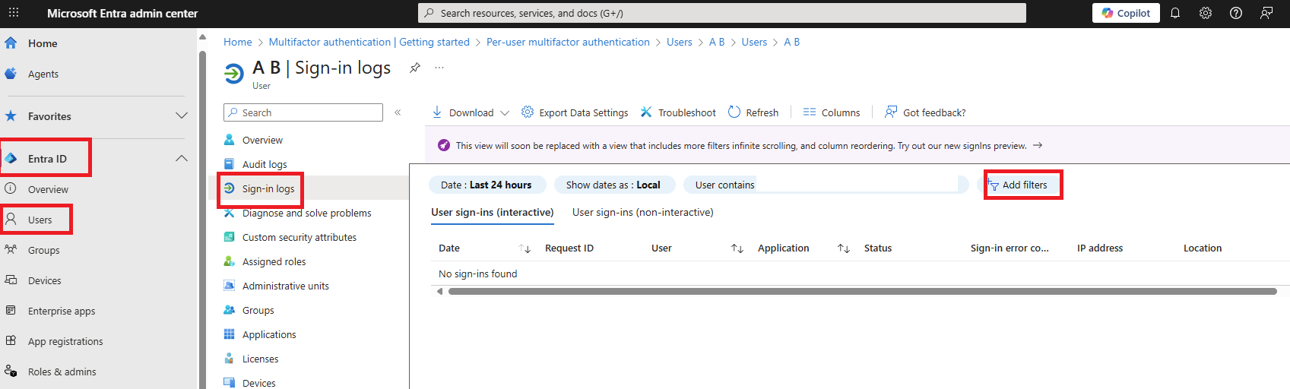Click the Request ID column header
Screen dimensions: 1290x389
click(x=569, y=248)
